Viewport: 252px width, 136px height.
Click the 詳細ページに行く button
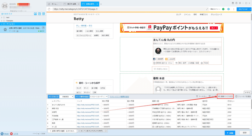click(225, 96)
